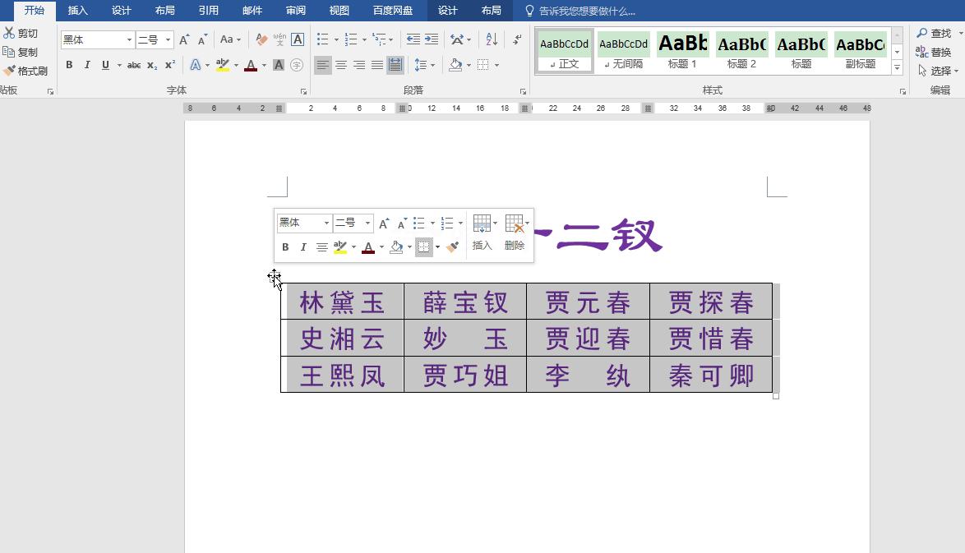Image resolution: width=965 pixels, height=553 pixels.
Task: Switch to the 插入 ribbon tab
Action: point(77,11)
